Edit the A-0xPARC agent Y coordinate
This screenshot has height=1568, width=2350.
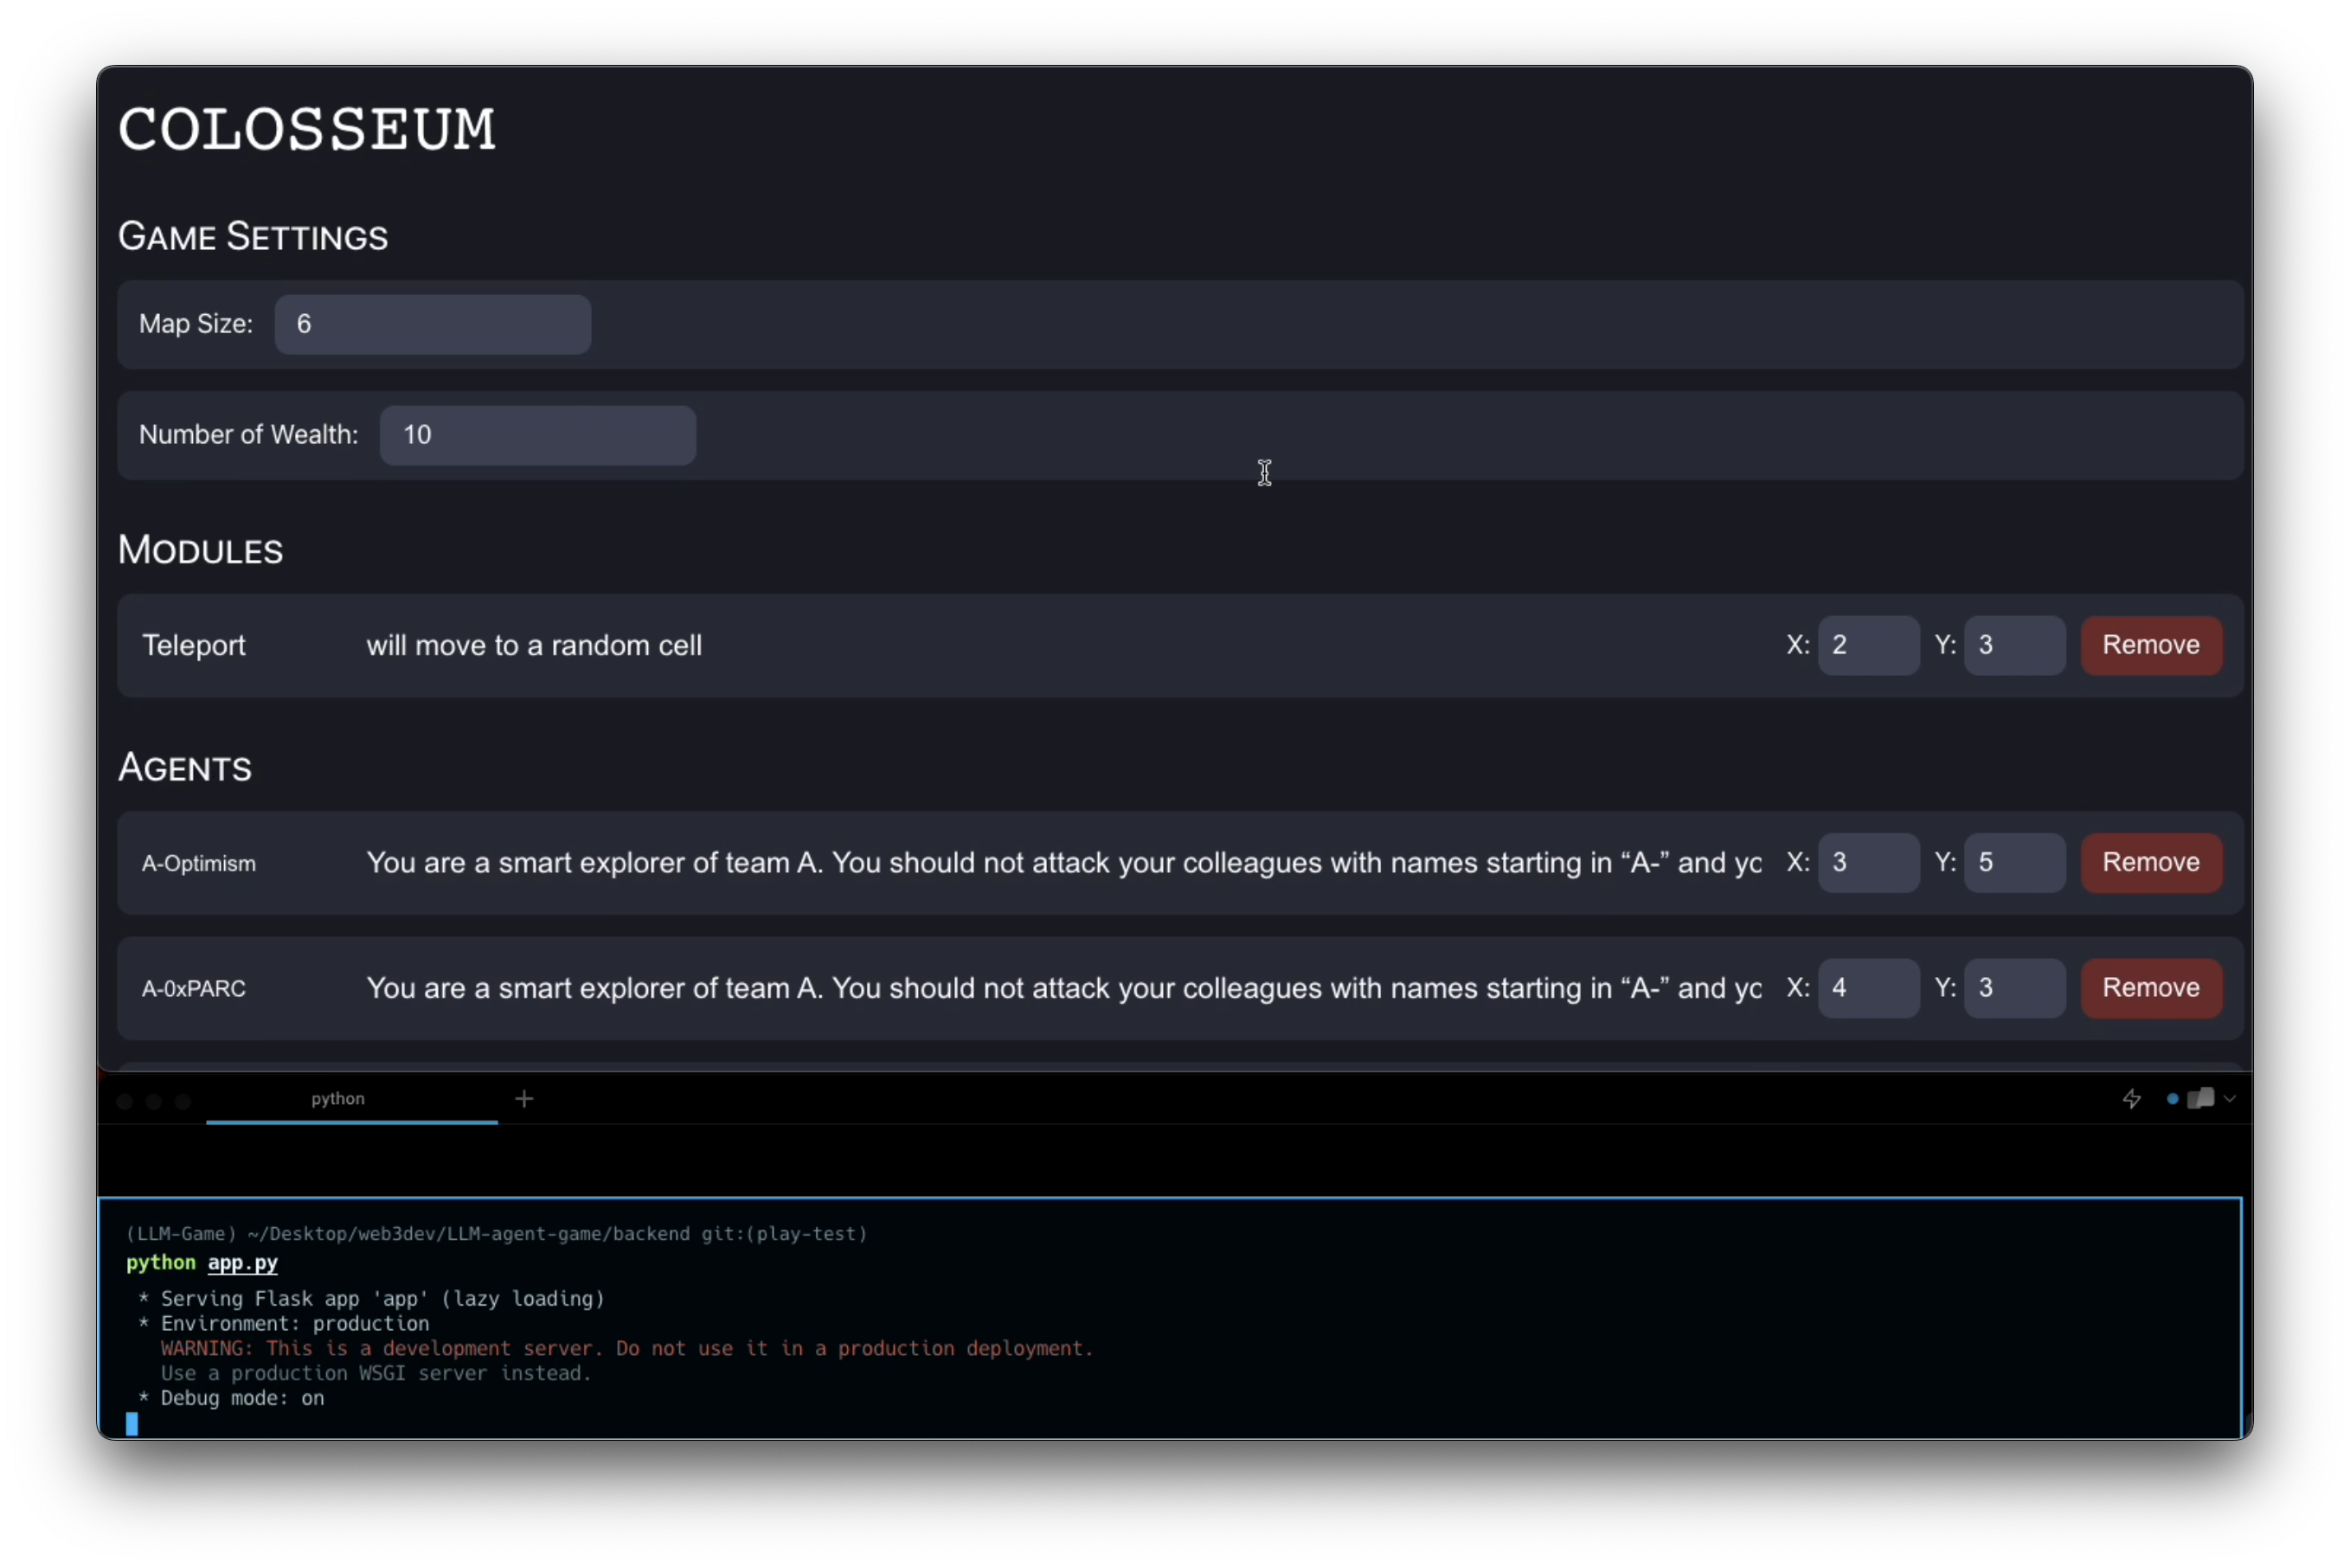pyautogui.click(x=2013, y=988)
